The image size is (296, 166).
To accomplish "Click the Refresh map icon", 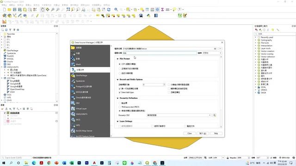I will (x=109, y=9).
